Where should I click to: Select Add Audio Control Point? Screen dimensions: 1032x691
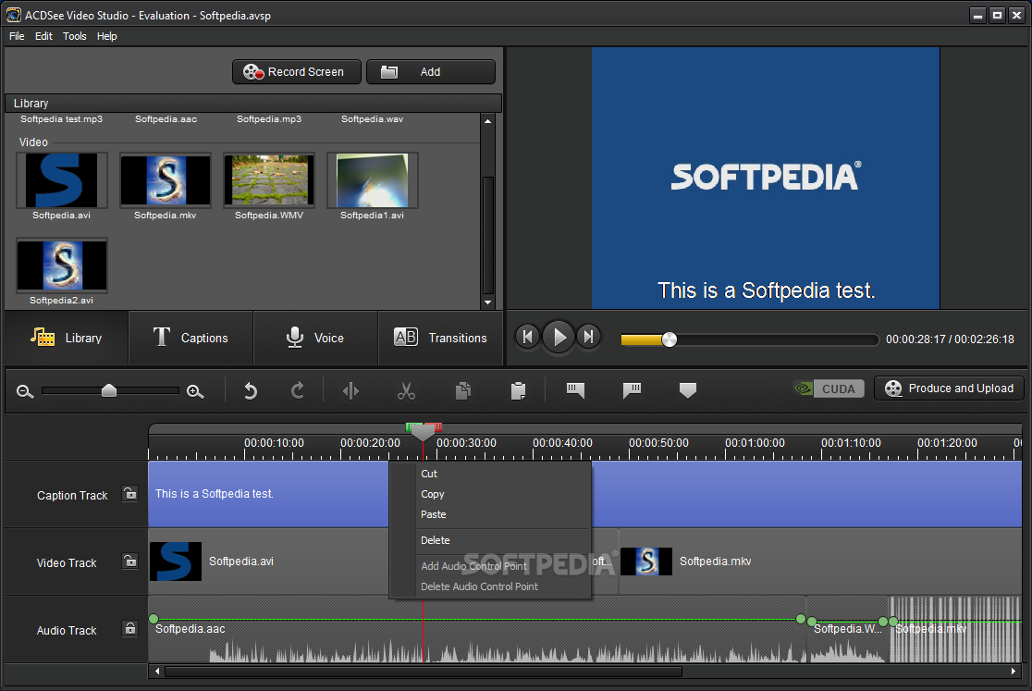pyautogui.click(x=490, y=566)
